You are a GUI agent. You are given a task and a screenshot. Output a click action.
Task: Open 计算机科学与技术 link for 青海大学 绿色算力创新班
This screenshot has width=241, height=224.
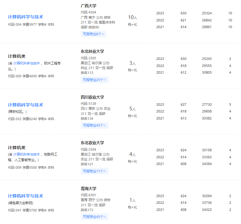[25, 196]
